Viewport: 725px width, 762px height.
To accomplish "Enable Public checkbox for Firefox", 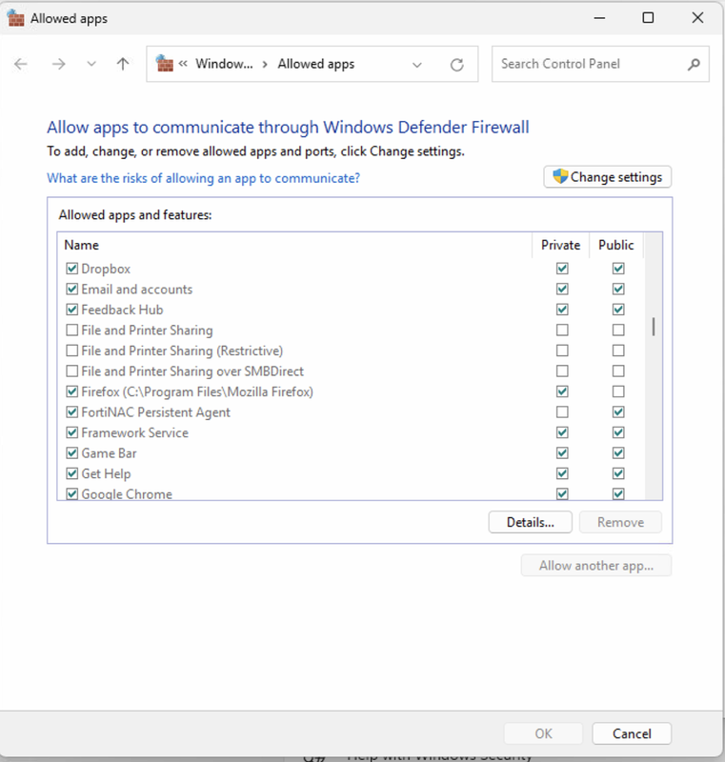I will 618,391.
